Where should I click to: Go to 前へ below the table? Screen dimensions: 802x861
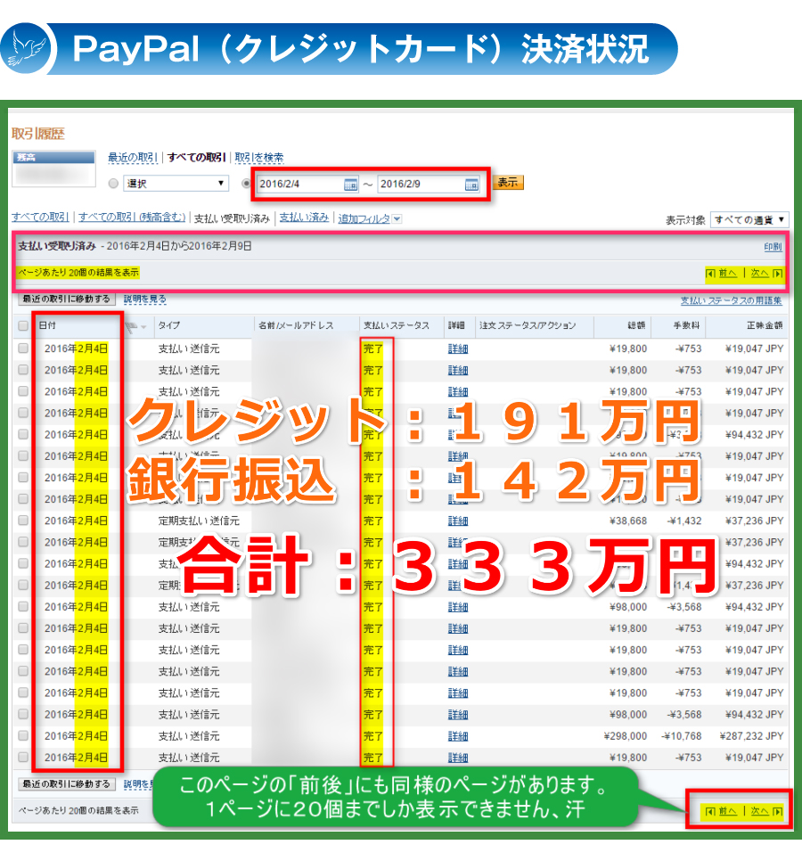pos(727,811)
